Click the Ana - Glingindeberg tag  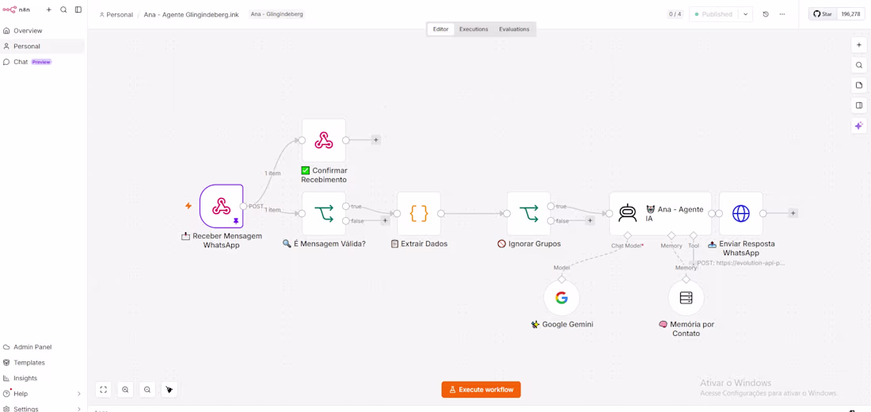click(276, 14)
